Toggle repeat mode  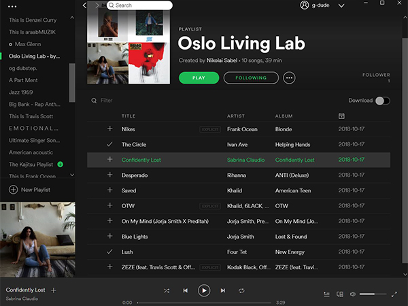(241, 290)
